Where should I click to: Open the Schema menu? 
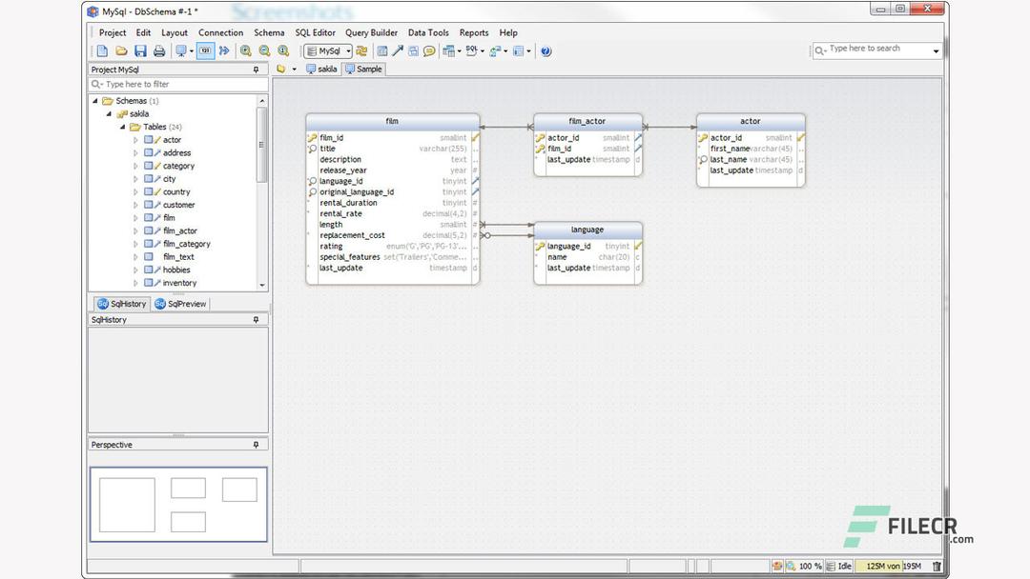[268, 32]
